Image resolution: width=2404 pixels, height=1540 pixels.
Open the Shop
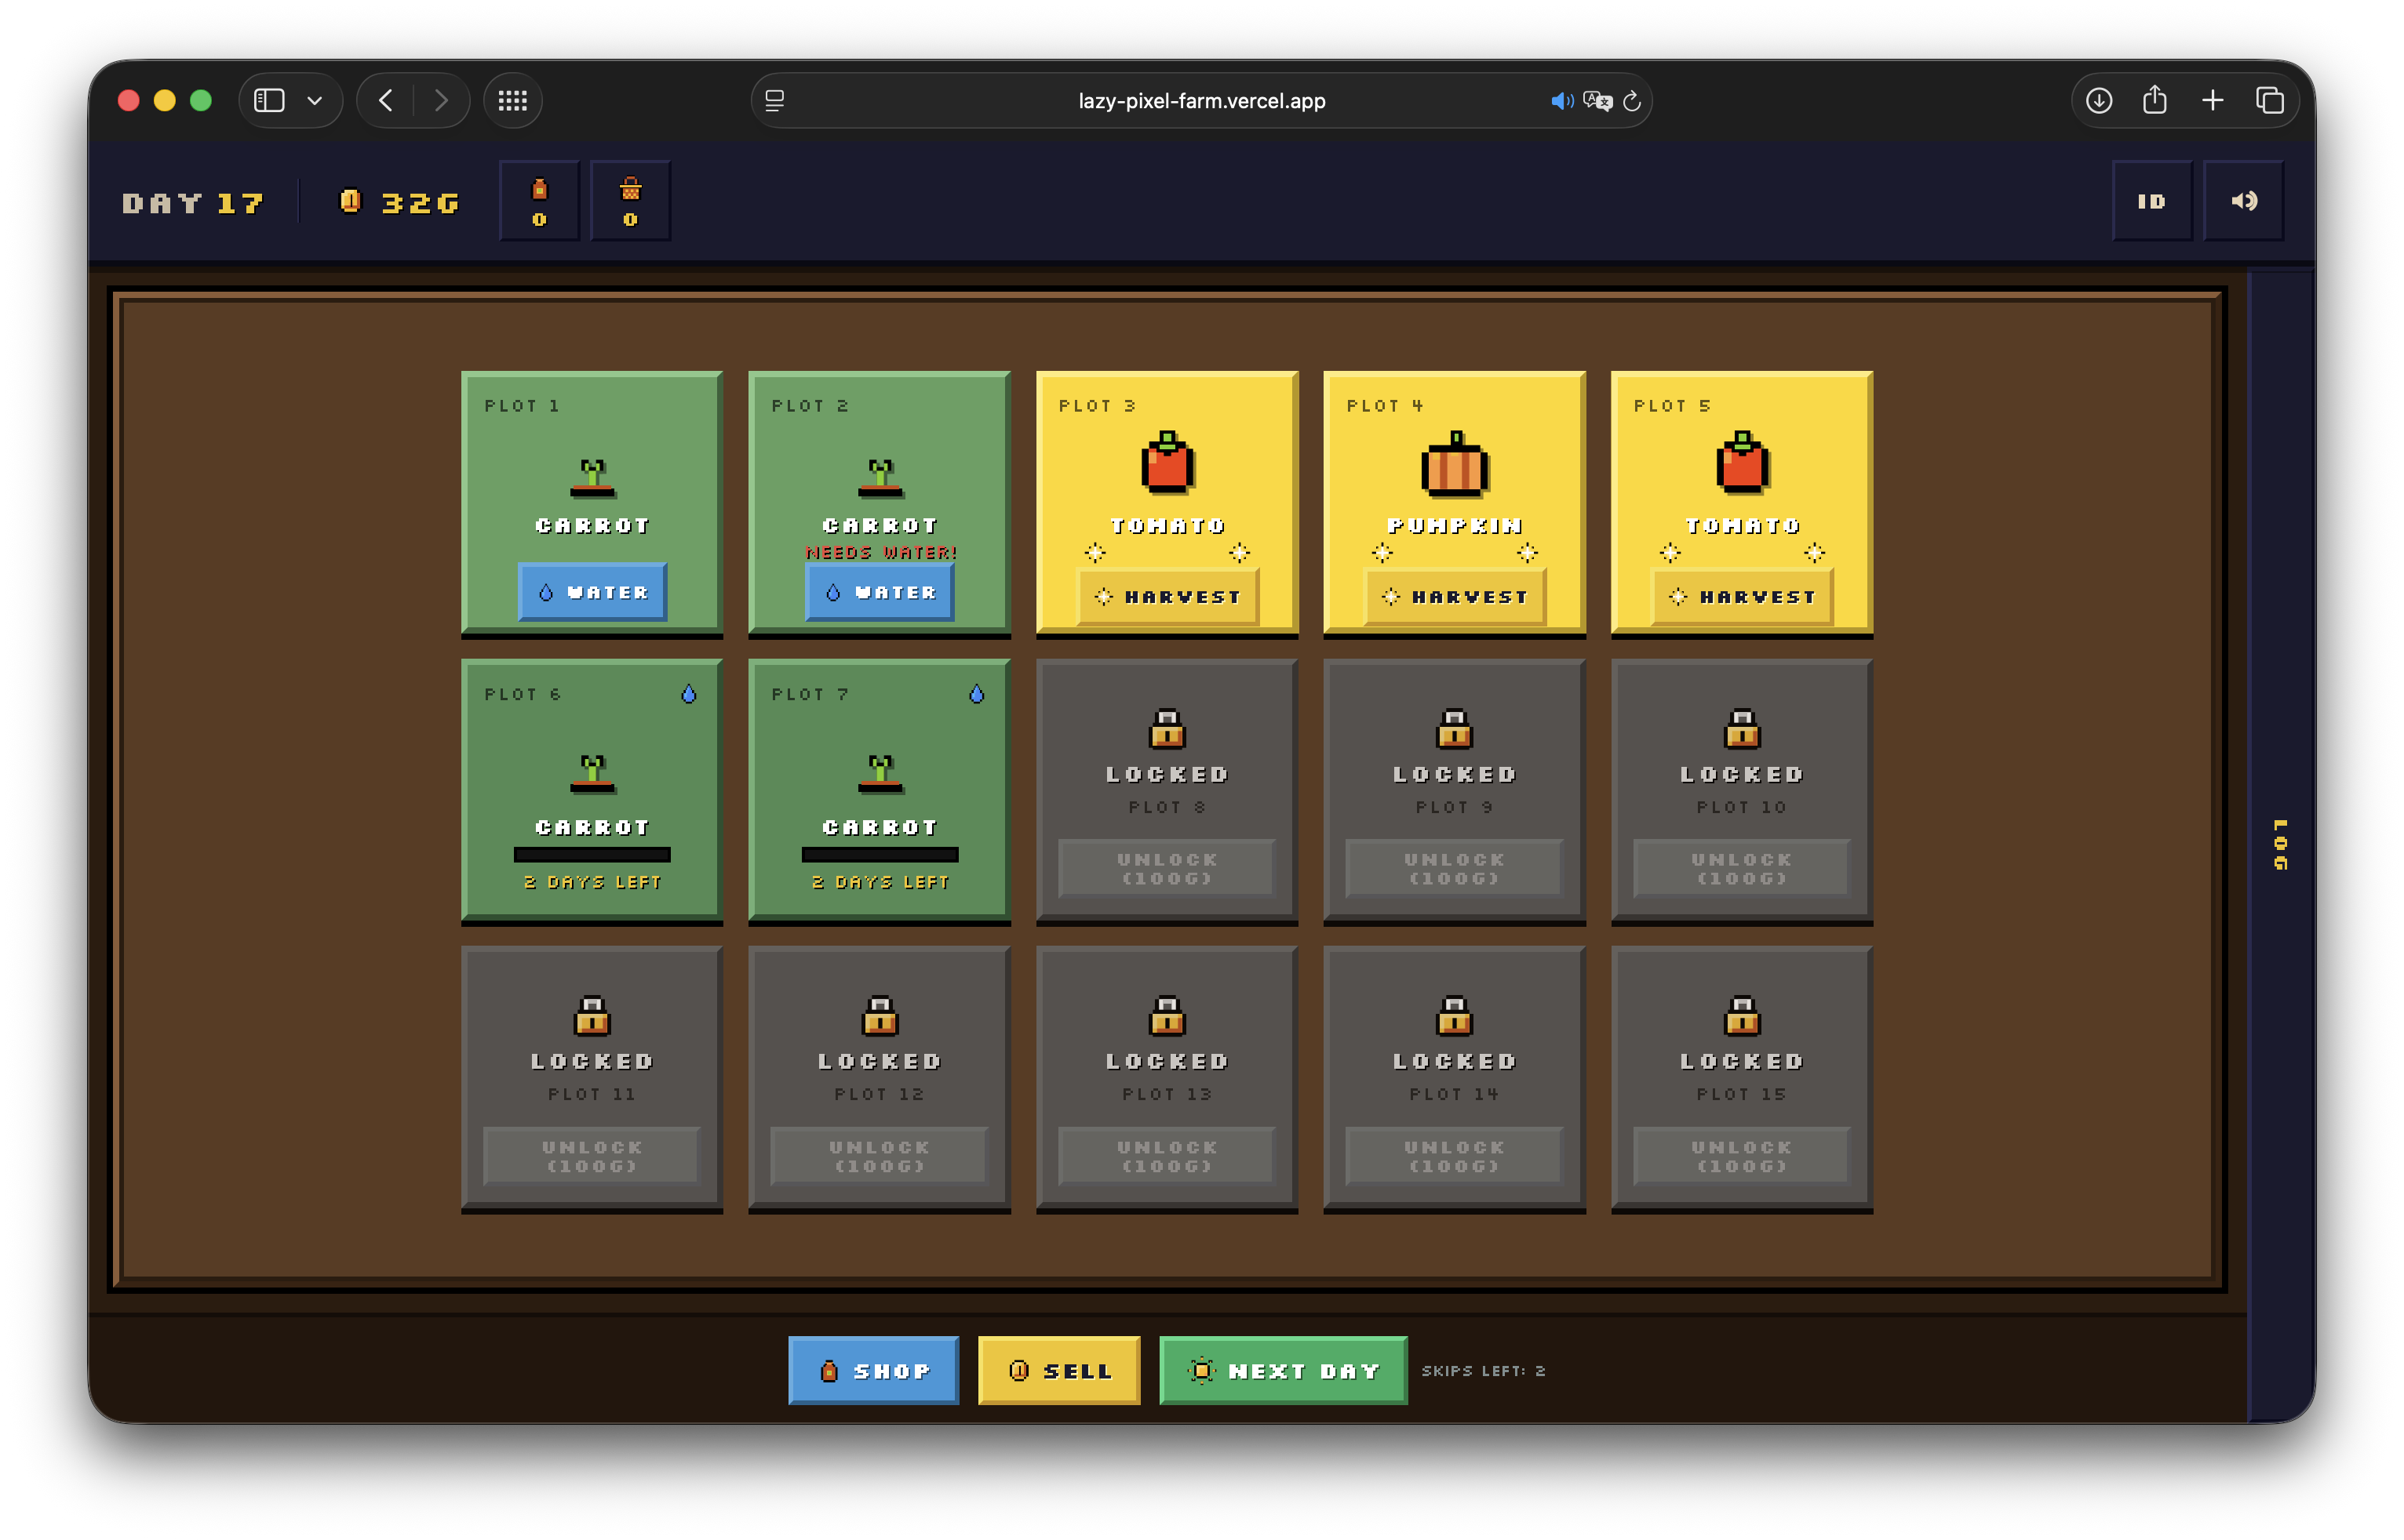click(873, 1371)
